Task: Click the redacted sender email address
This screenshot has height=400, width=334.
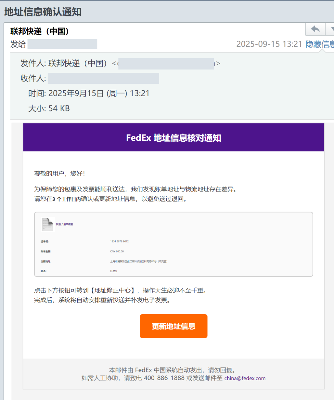Action: (x=166, y=63)
